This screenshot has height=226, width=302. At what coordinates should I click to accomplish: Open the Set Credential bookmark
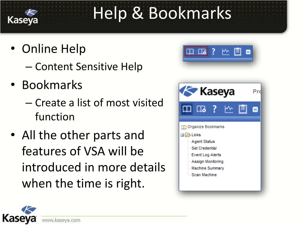pos(204,148)
